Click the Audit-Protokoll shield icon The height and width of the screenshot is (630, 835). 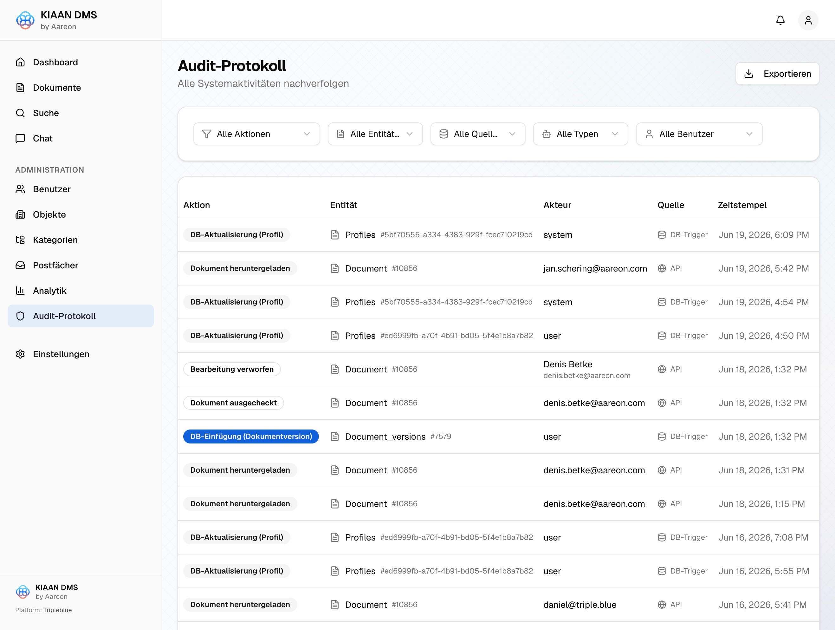point(20,316)
